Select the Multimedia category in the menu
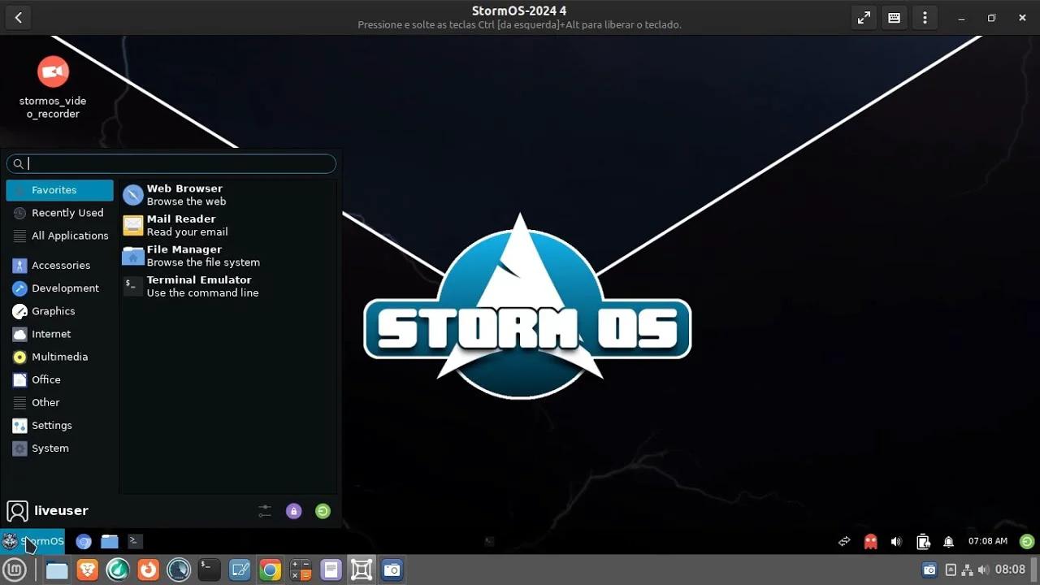The height and width of the screenshot is (585, 1040). [58, 357]
